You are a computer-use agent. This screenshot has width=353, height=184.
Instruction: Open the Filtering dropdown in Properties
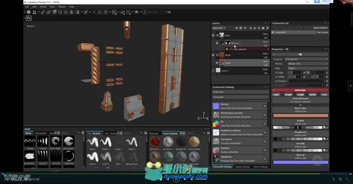coord(308,64)
